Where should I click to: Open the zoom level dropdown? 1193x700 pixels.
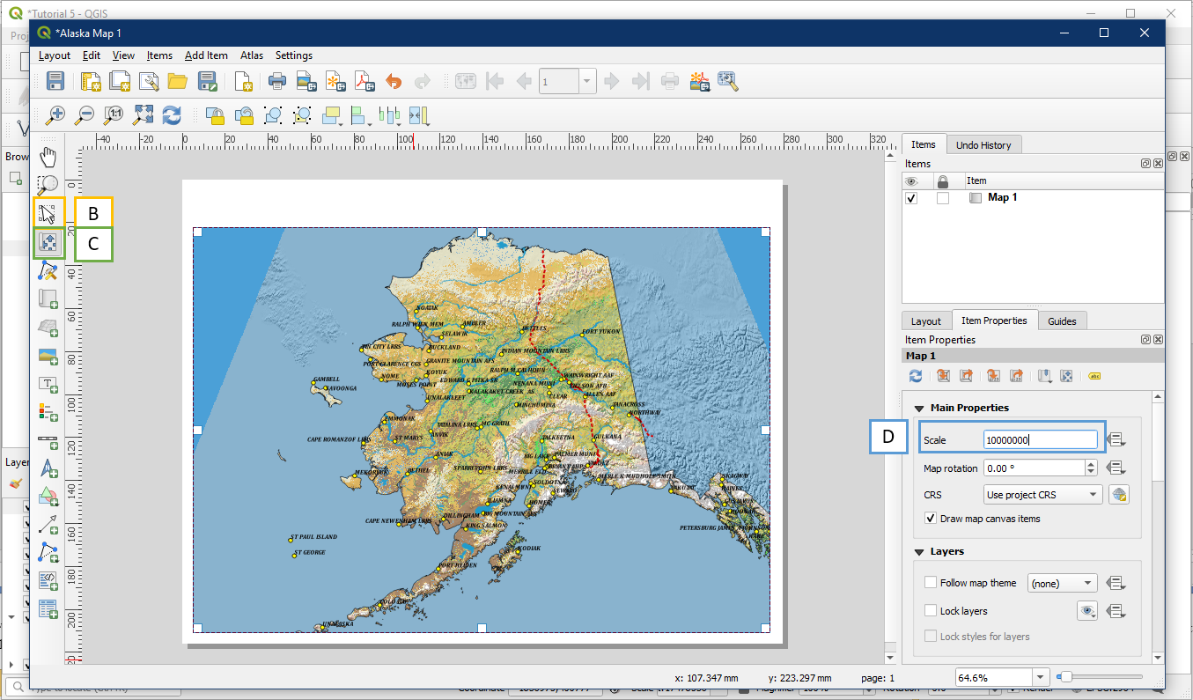(x=1042, y=678)
